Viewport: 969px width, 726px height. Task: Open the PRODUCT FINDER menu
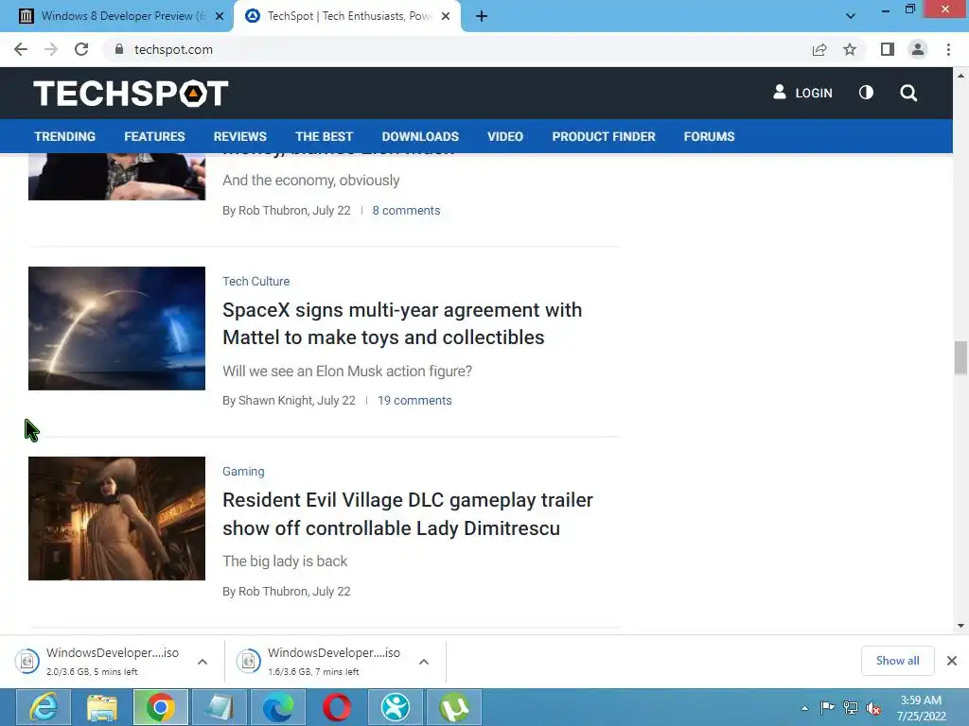604,136
